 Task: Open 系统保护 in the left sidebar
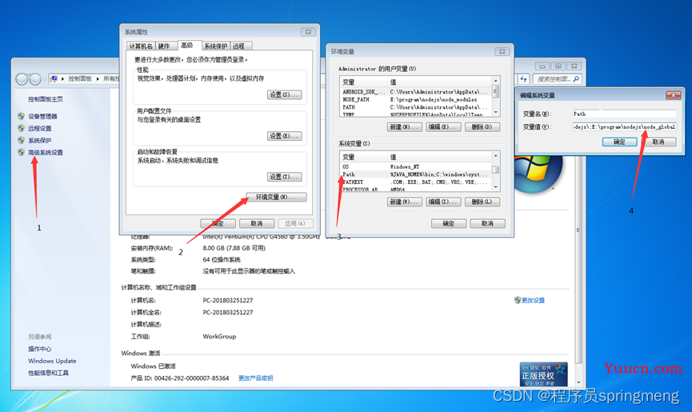tap(40, 140)
